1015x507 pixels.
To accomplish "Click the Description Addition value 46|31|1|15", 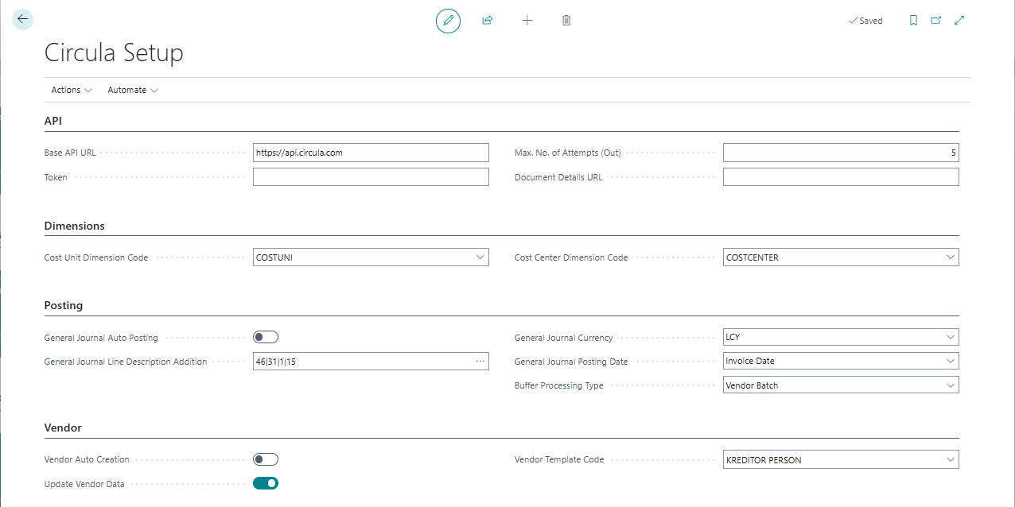I will (276, 362).
